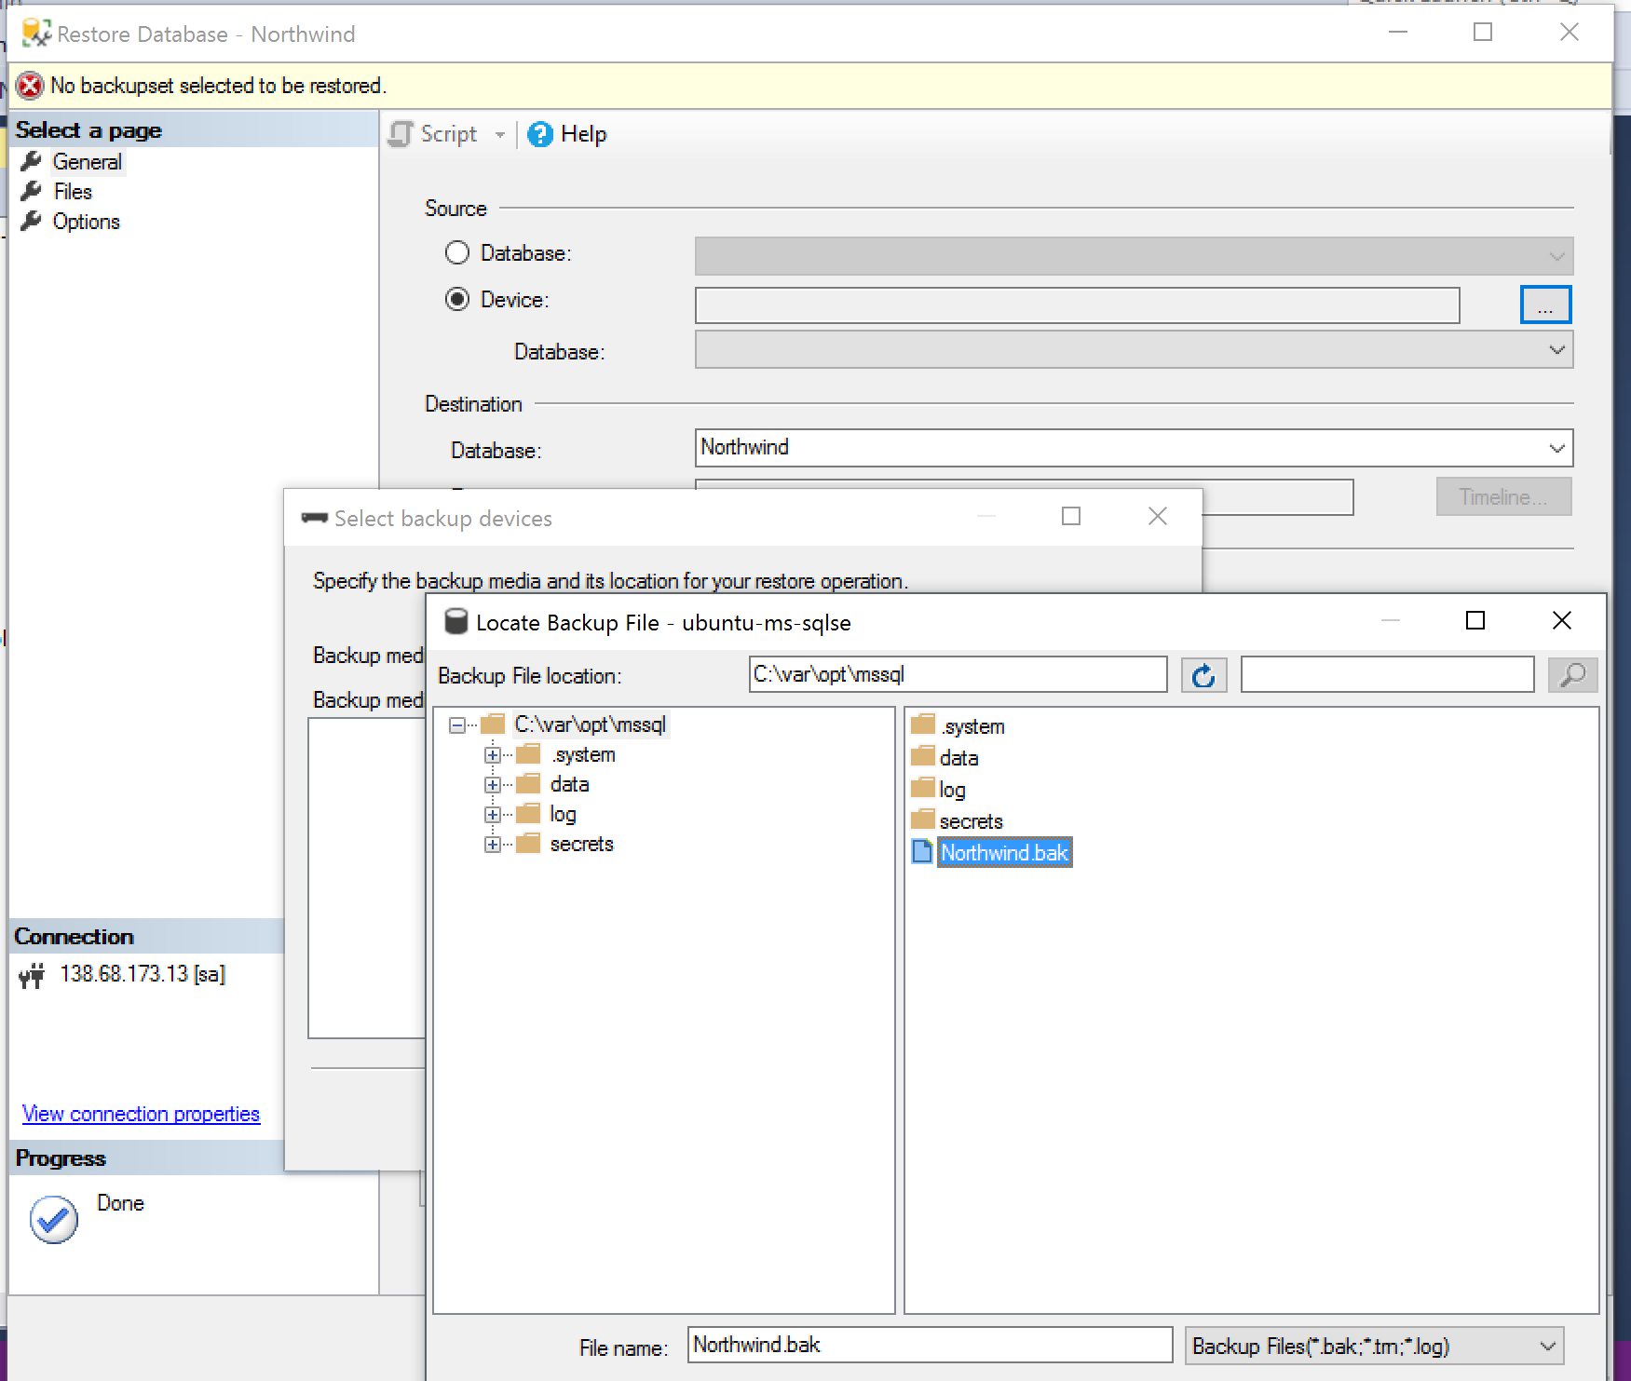Screen dimensions: 1631x1381
Task: Select the Database source radio button
Action: 456,253
